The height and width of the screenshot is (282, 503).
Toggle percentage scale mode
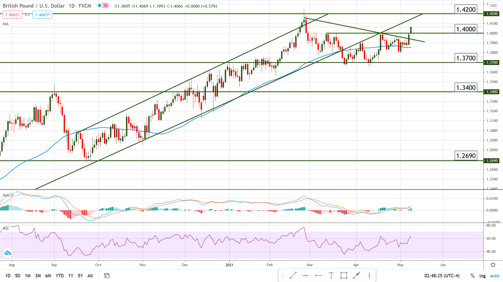[x=472, y=276]
